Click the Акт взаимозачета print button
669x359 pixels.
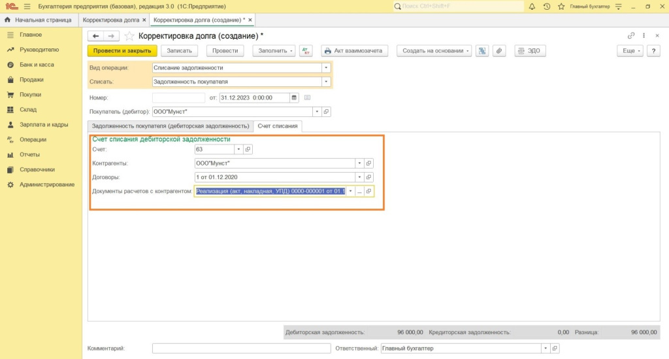355,51
